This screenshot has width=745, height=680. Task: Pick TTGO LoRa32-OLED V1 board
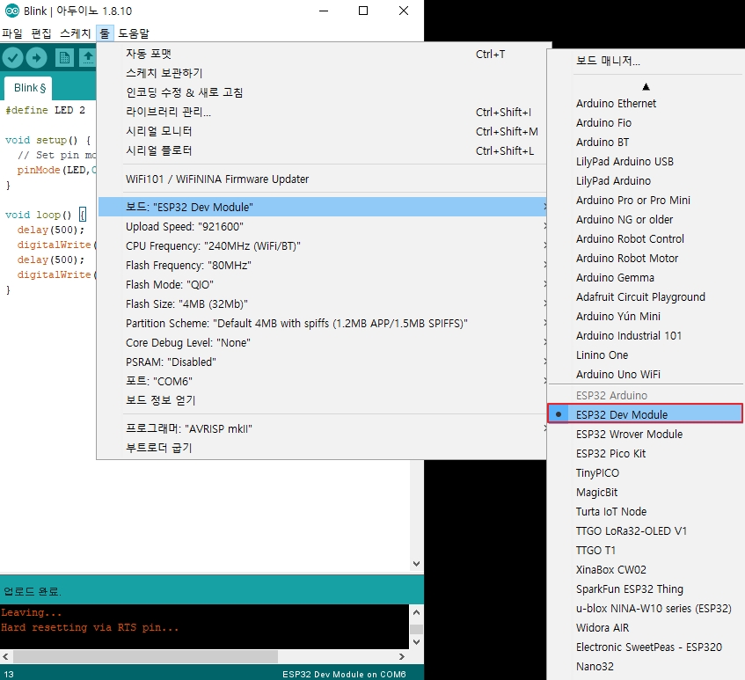point(645,530)
